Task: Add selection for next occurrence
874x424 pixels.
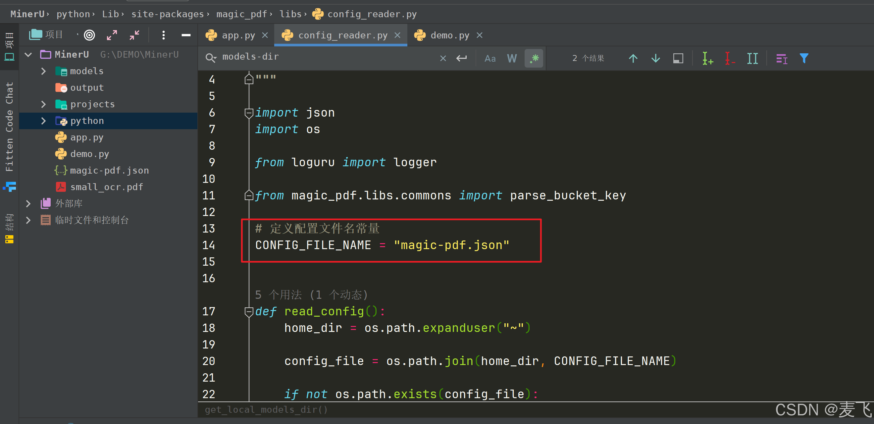Action: pyautogui.click(x=707, y=58)
